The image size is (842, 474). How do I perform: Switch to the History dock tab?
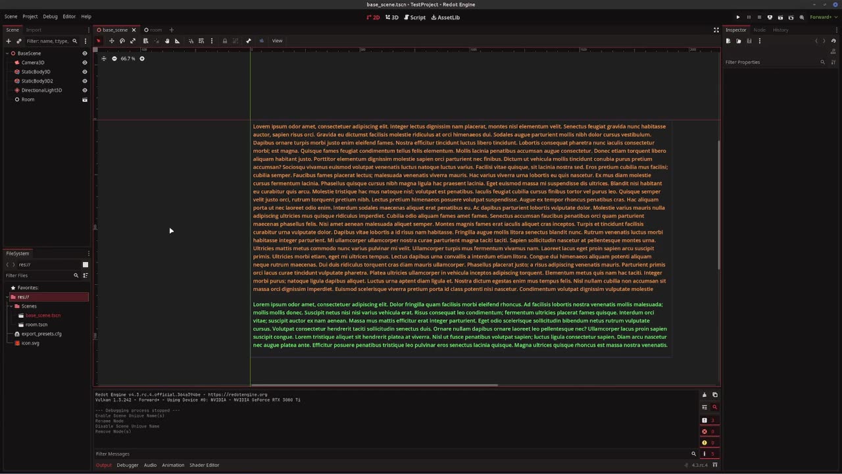(x=780, y=30)
